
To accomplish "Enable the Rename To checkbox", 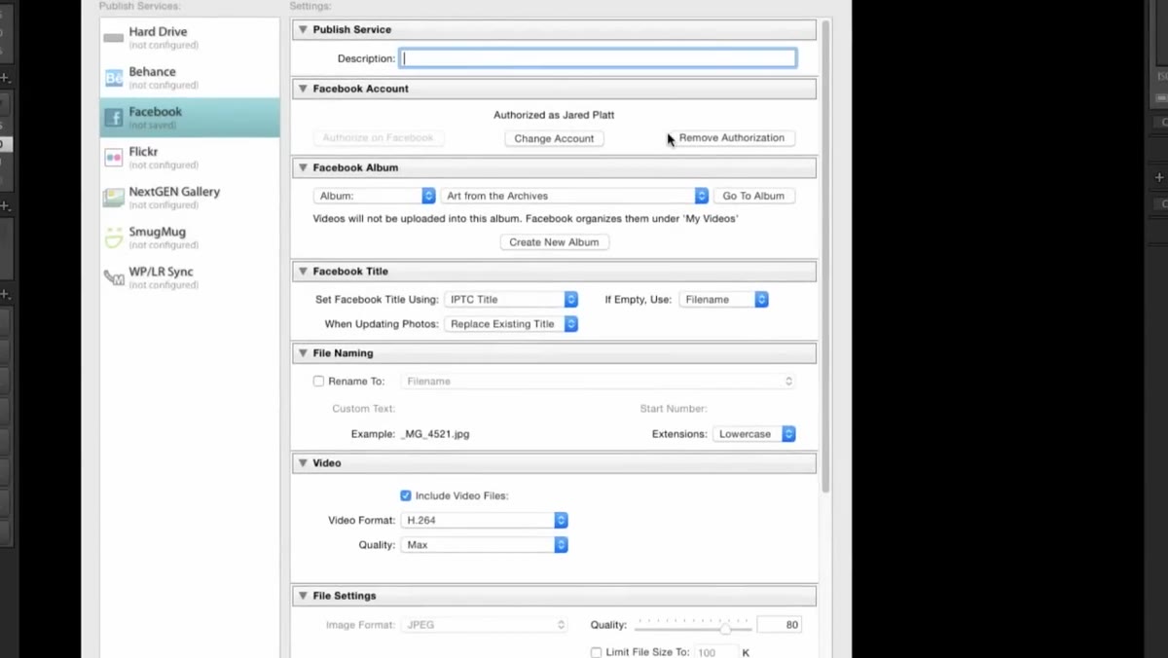I will point(318,382).
